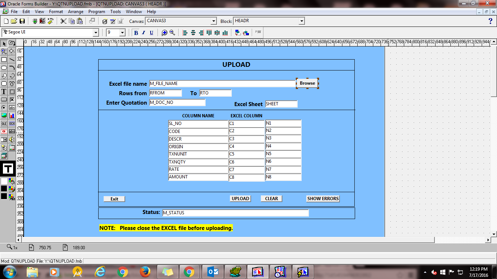Click the Run Form toolbar icon
The image size is (497, 279).
(35, 21)
